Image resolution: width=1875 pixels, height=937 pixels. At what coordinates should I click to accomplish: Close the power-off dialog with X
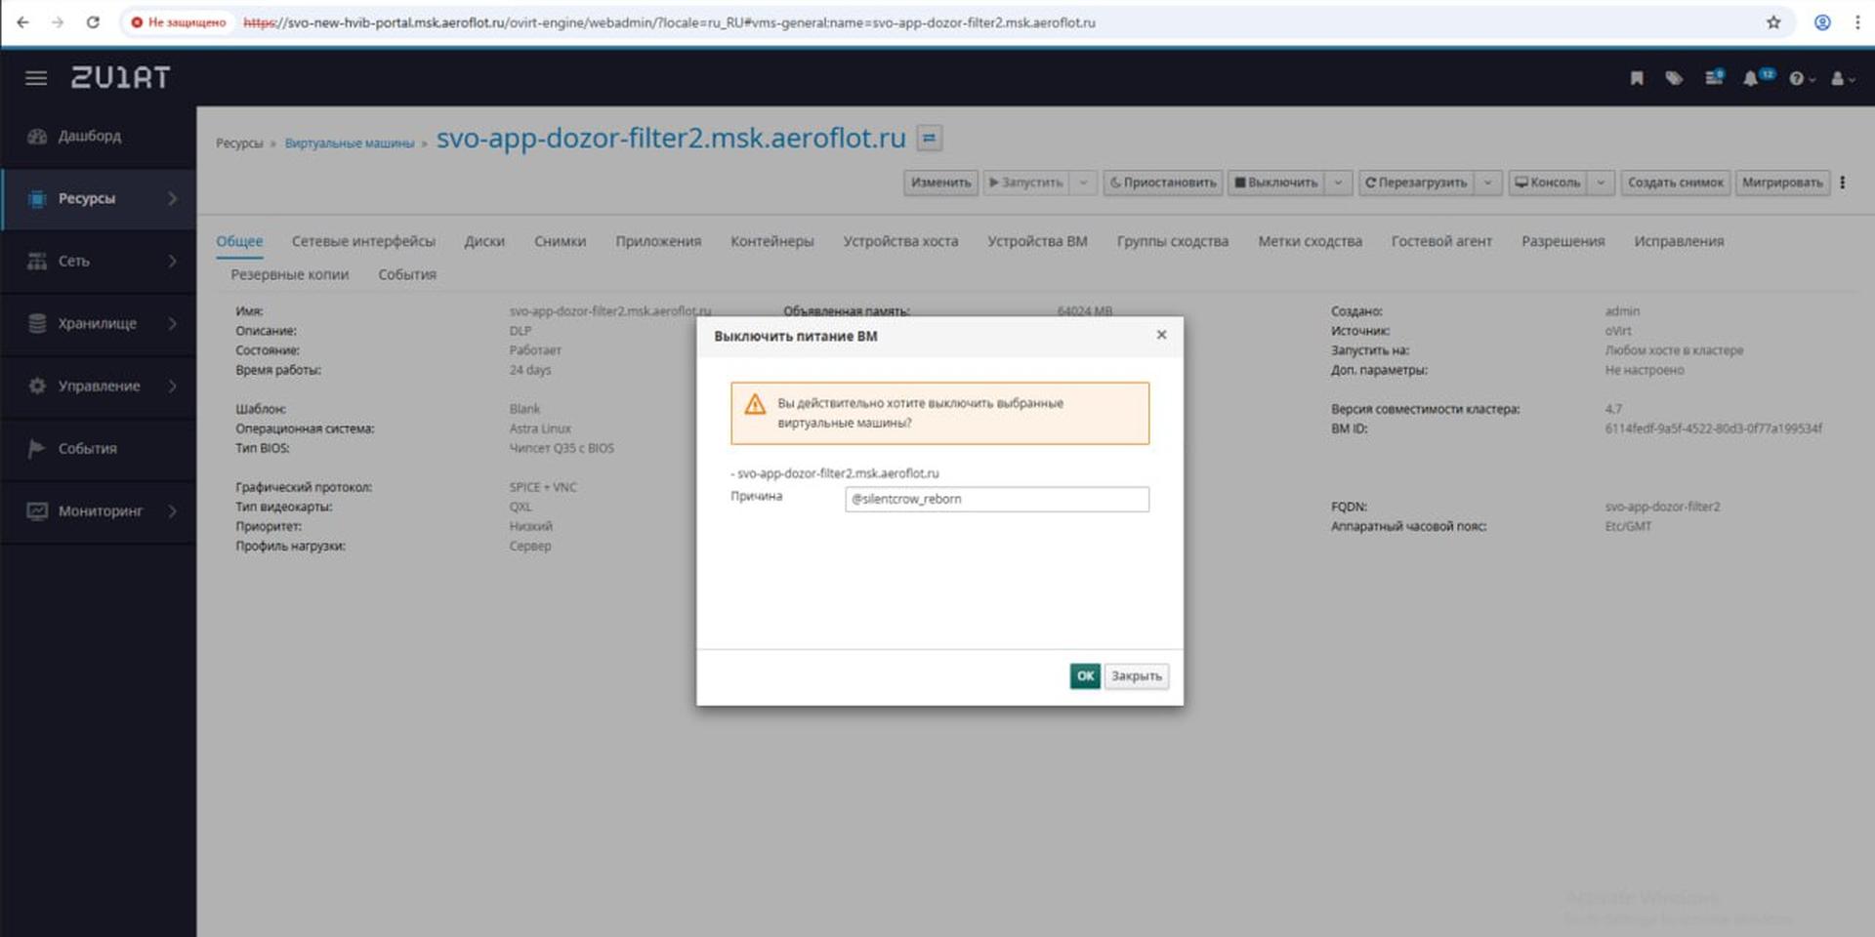point(1161,335)
